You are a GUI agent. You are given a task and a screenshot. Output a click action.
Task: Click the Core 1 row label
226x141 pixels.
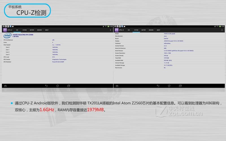point(8,50)
